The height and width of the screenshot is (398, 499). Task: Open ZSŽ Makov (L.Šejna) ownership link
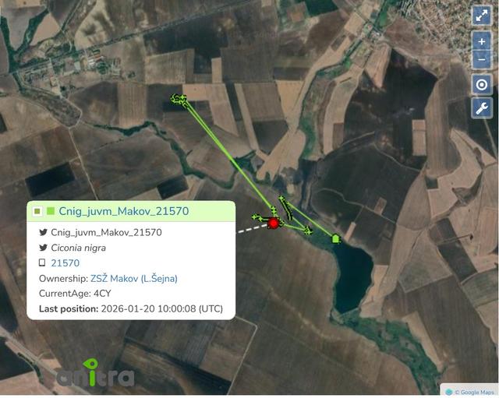[x=134, y=279]
